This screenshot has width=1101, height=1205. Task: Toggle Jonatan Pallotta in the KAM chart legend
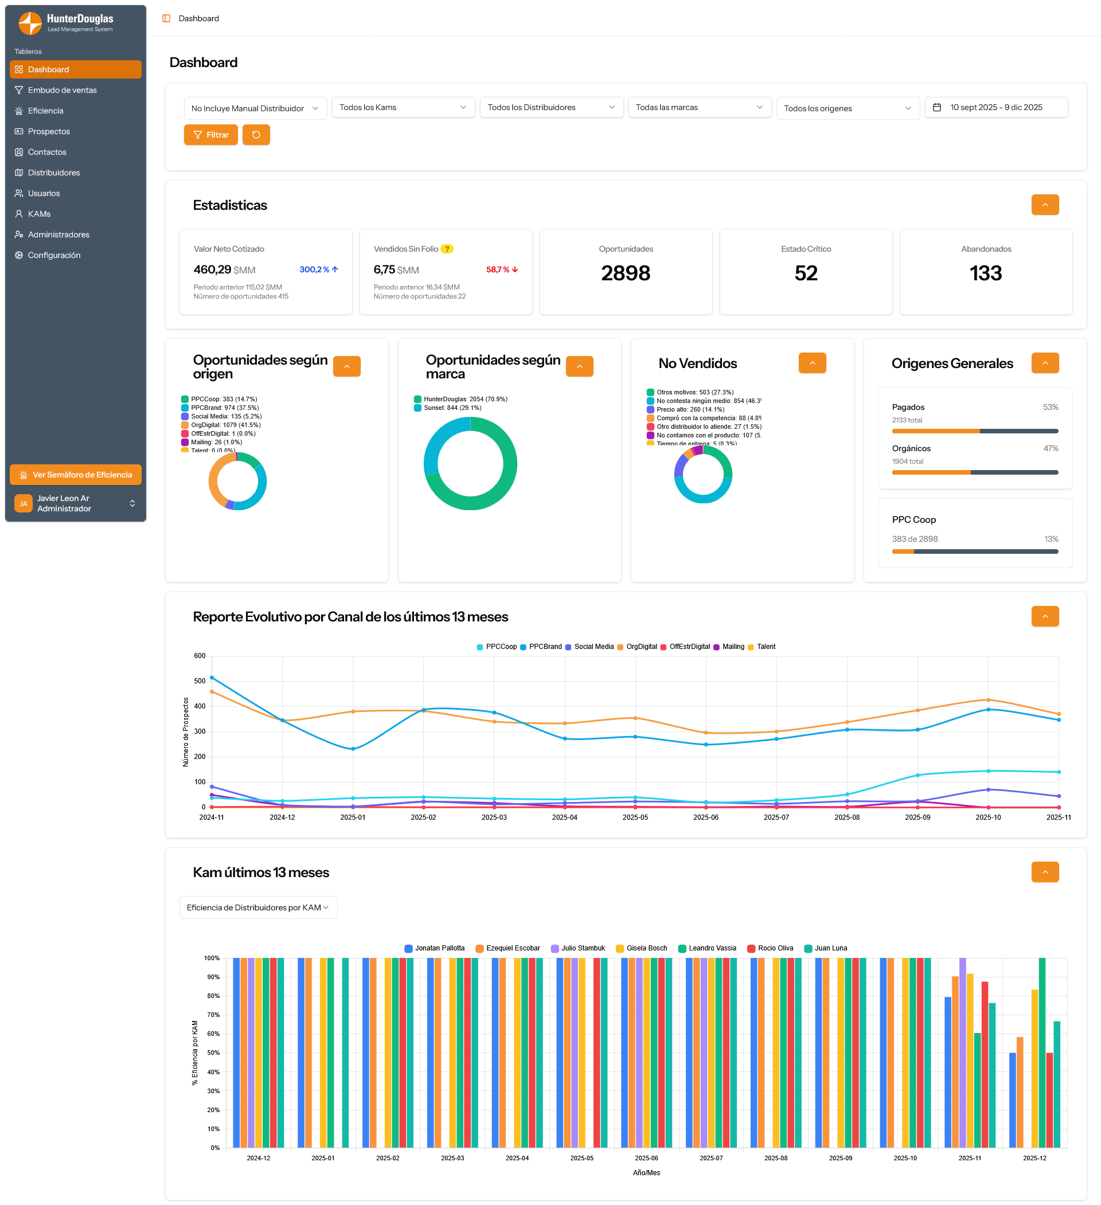(435, 948)
